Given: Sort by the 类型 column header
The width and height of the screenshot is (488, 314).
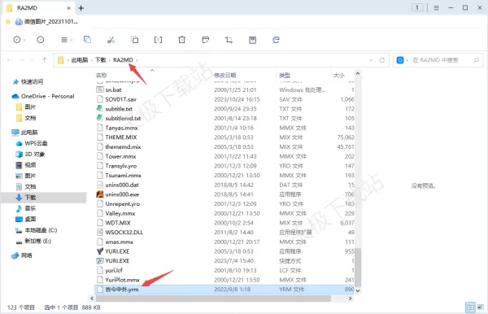Looking at the screenshot, I should point(285,75).
